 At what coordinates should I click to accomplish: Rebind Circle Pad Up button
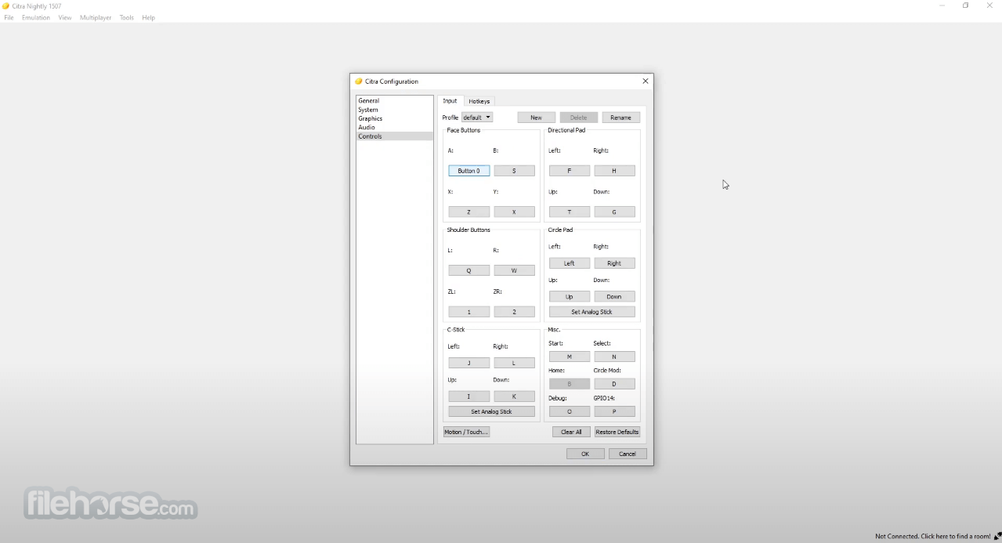(x=569, y=297)
